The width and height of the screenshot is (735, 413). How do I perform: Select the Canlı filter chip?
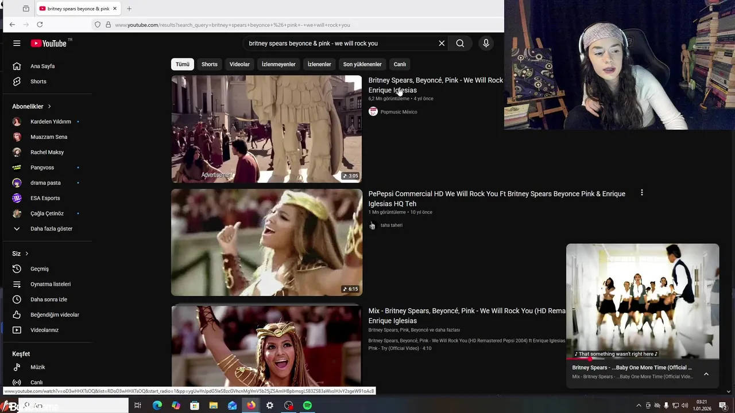coord(400,64)
